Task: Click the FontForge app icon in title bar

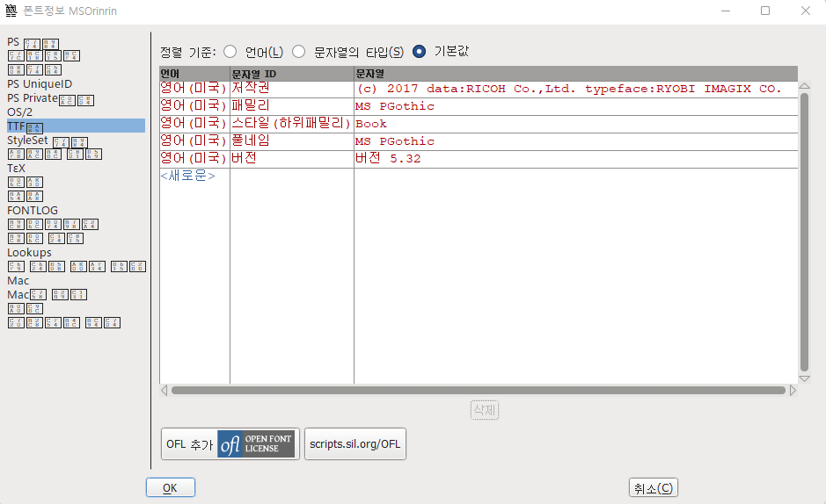Action: tap(11, 11)
